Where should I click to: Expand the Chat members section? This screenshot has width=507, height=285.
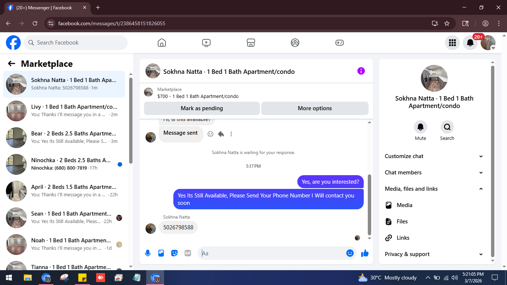point(434,173)
